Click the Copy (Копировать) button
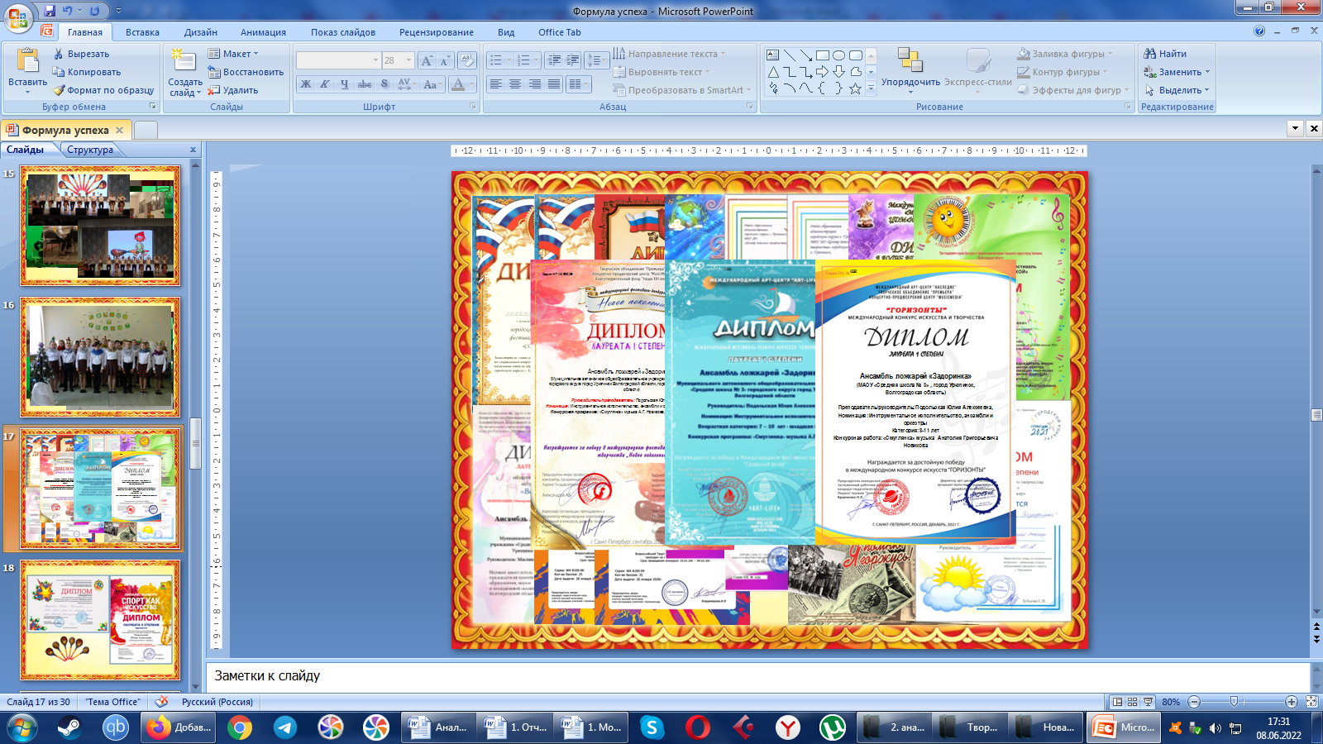This screenshot has width=1323, height=744. 87,72
